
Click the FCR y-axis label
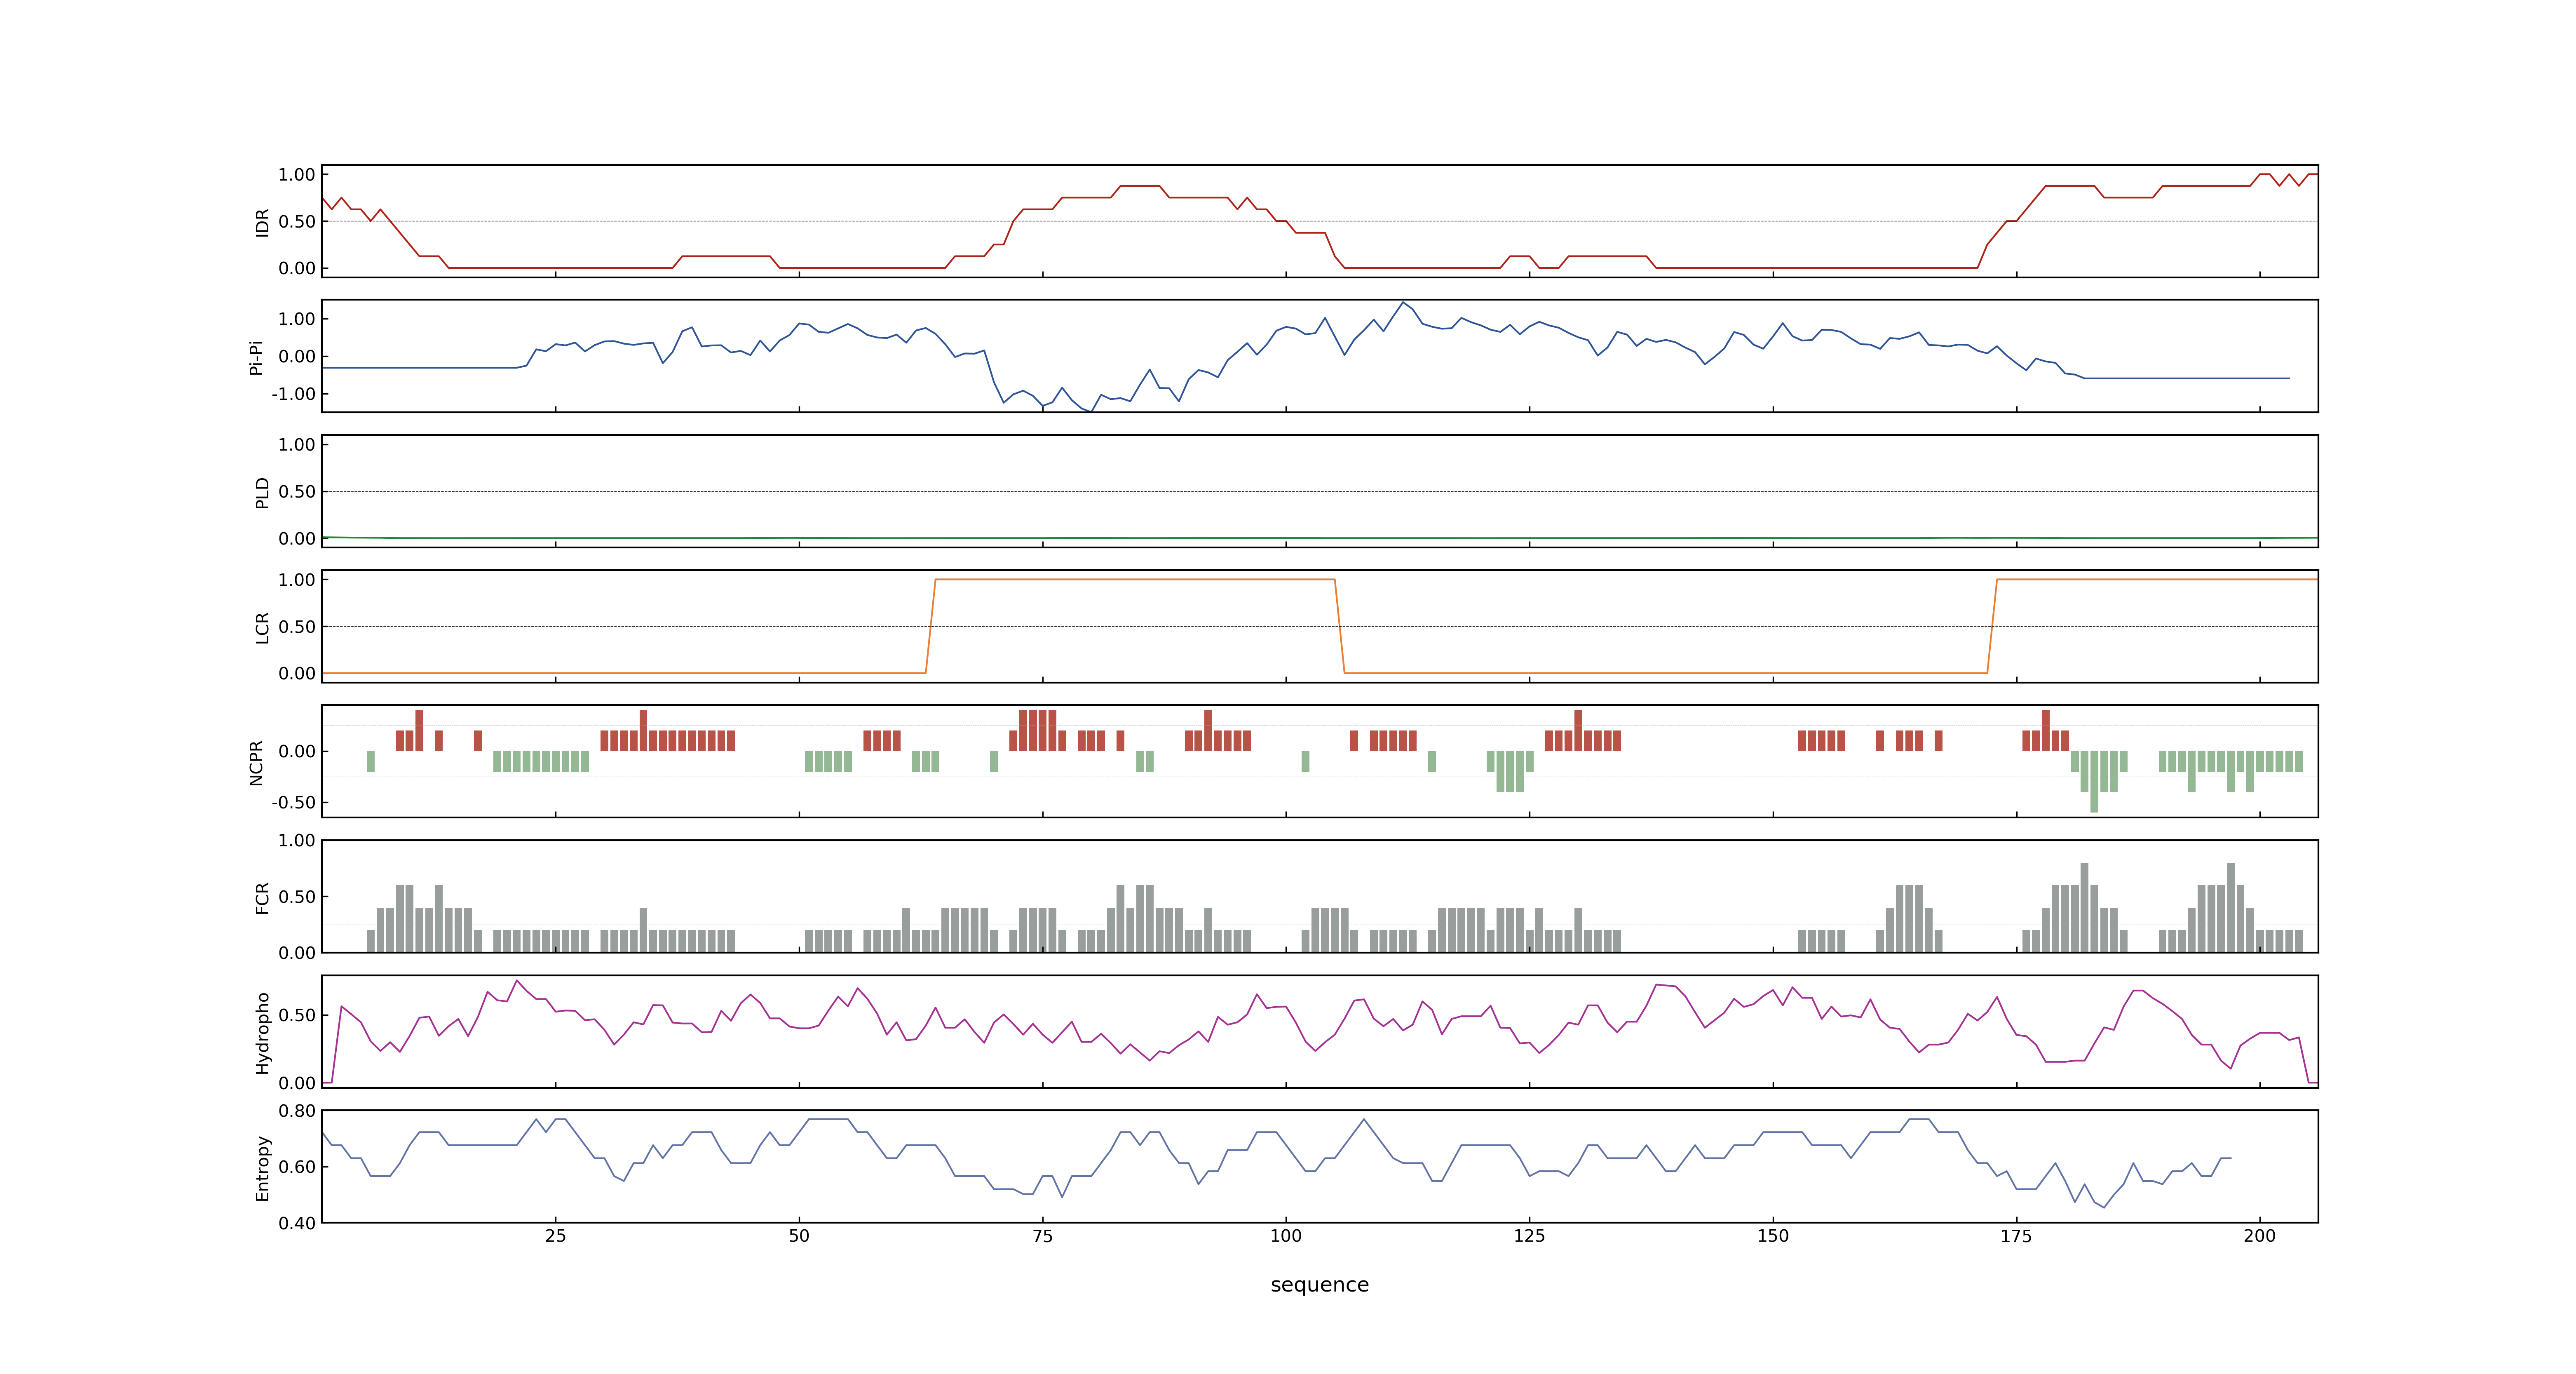262,897
